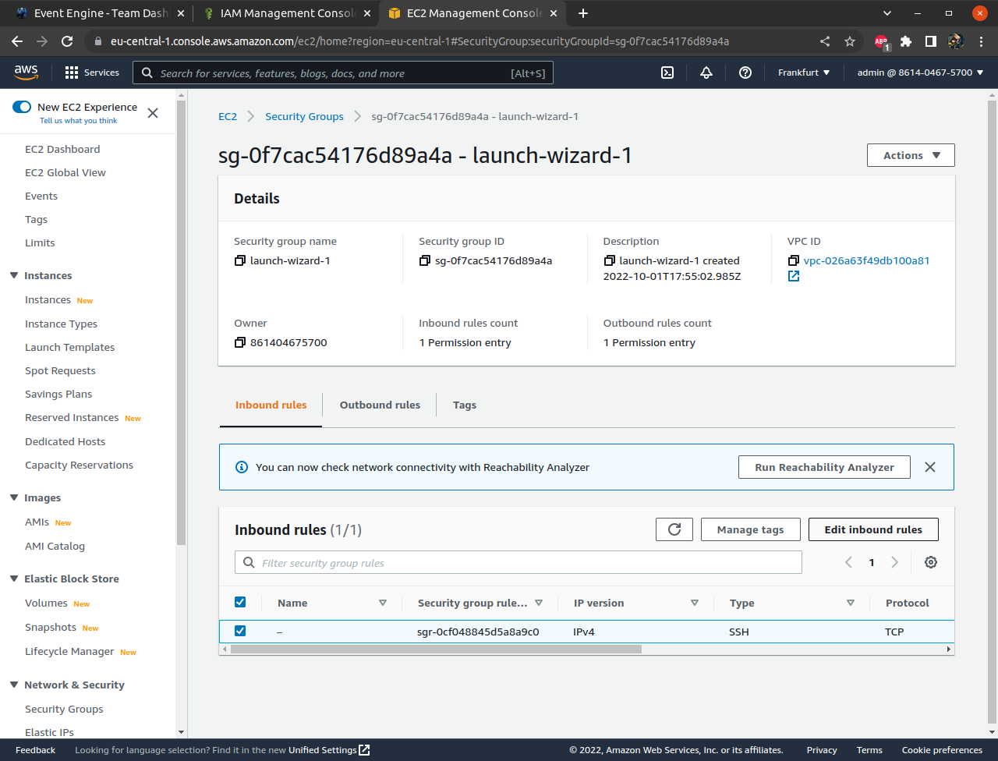Screen dimensions: 998x761
Task: Sort by the Type column
Action: [851, 603]
